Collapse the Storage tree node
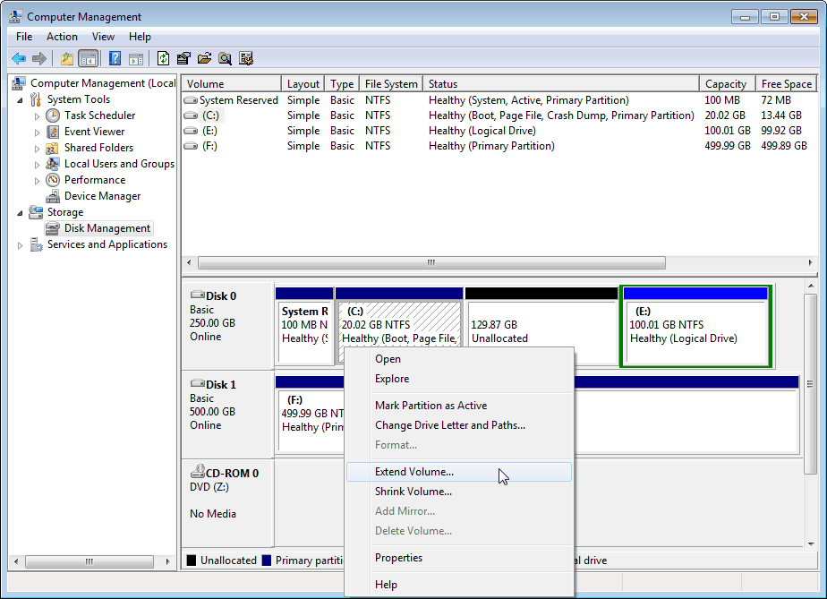Screen dimensions: 827x599 20,213
